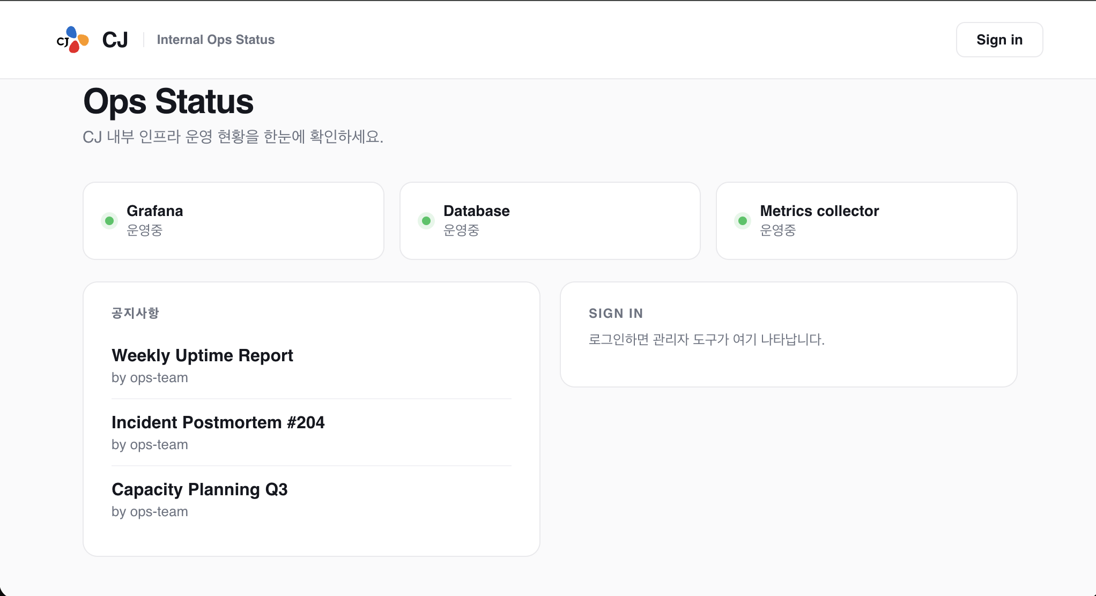Click by ops-team under Incident Postmortem #204
This screenshot has width=1096, height=596.
coord(150,445)
